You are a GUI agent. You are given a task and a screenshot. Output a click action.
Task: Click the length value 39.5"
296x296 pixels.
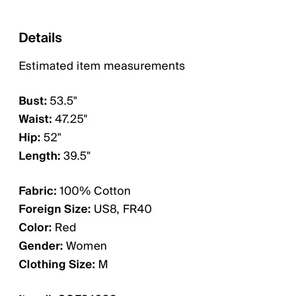pyautogui.click(x=77, y=156)
